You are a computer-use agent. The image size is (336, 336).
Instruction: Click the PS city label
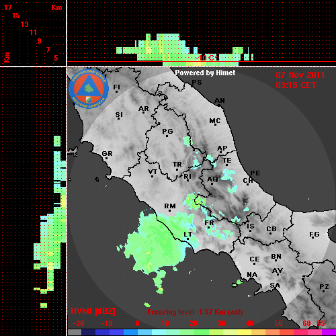pyautogui.click(x=197, y=83)
